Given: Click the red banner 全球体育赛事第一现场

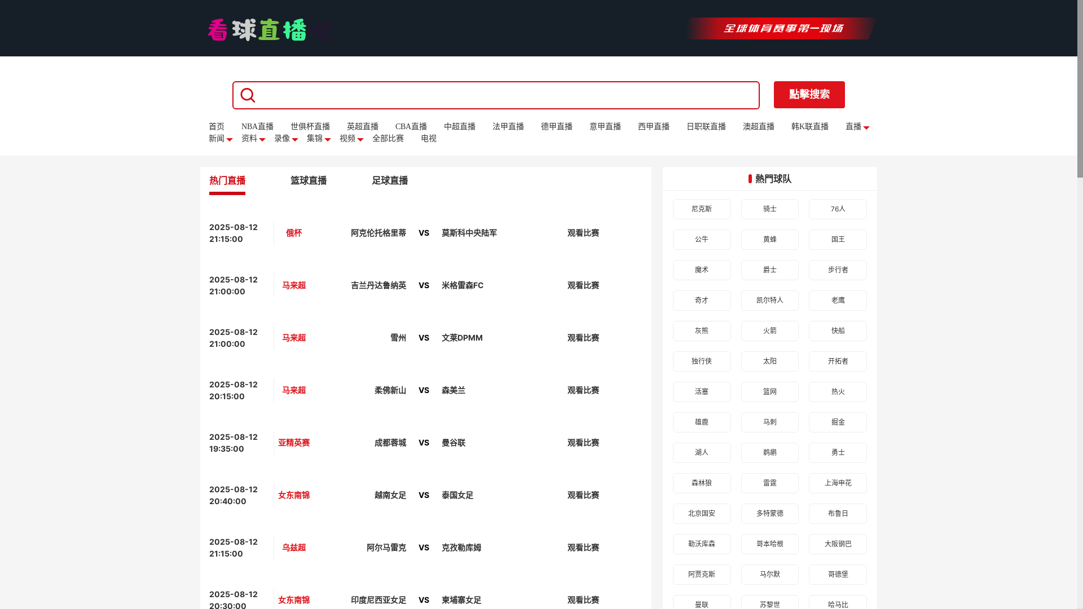Looking at the screenshot, I should pyautogui.click(x=781, y=28).
